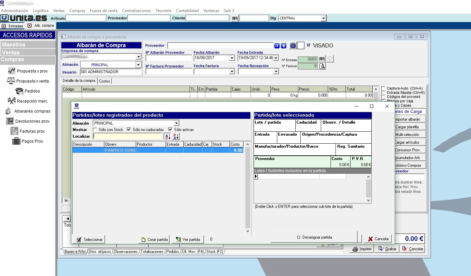
Task: Open the Totalizaciones bottom tab
Action: (152, 252)
